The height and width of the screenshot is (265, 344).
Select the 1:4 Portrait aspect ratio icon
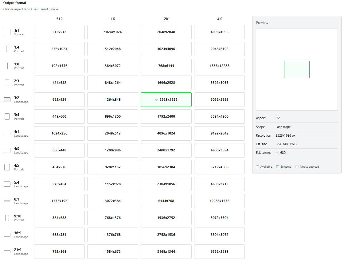click(x=7, y=49)
